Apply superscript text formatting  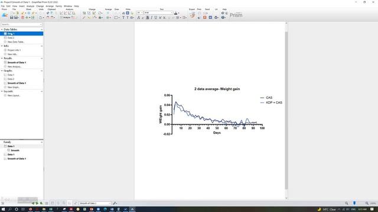pyautogui.click(x=160, y=18)
